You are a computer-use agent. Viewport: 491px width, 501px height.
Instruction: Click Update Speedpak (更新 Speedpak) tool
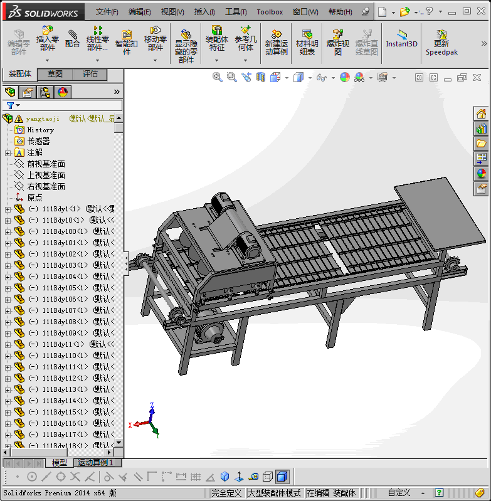[x=441, y=43]
